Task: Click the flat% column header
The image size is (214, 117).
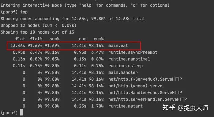Action: tap(36, 39)
